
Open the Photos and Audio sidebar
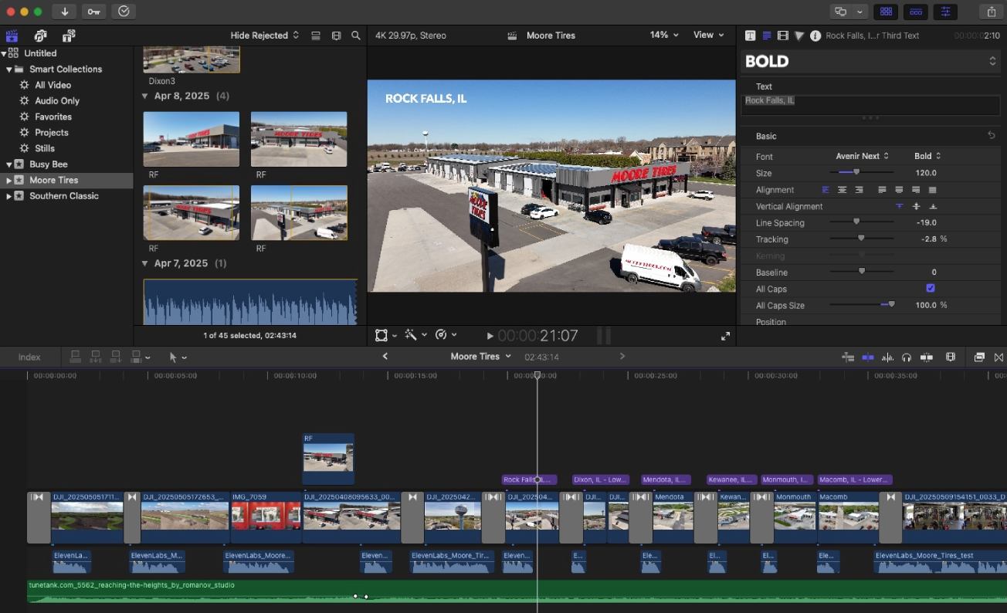[40, 36]
